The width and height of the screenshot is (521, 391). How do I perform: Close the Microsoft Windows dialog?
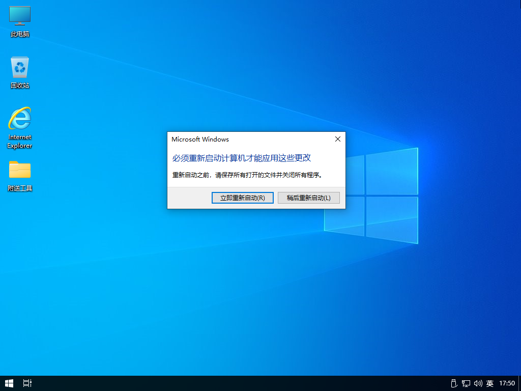coord(337,139)
